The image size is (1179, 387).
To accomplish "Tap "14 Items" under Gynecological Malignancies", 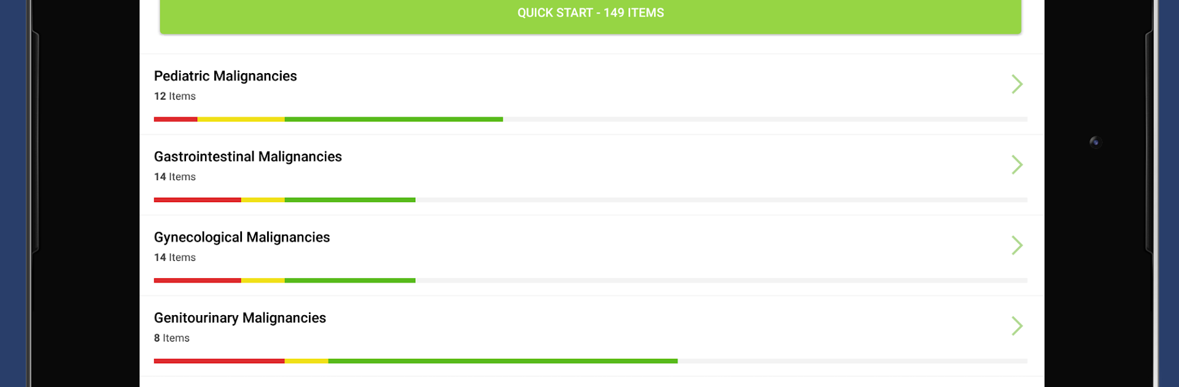I will (x=175, y=258).
